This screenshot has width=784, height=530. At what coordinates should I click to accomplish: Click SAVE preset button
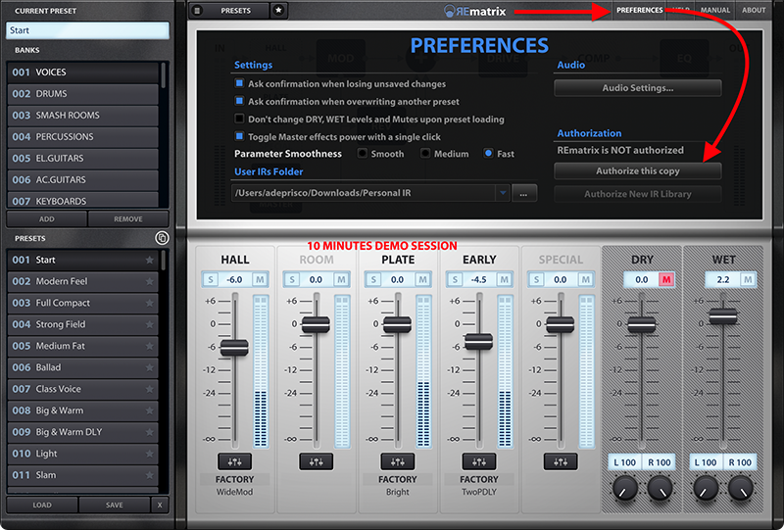(114, 505)
